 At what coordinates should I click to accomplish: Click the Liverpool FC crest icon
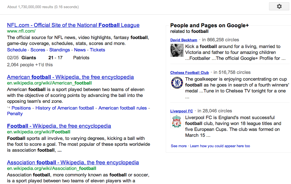click(177, 121)
